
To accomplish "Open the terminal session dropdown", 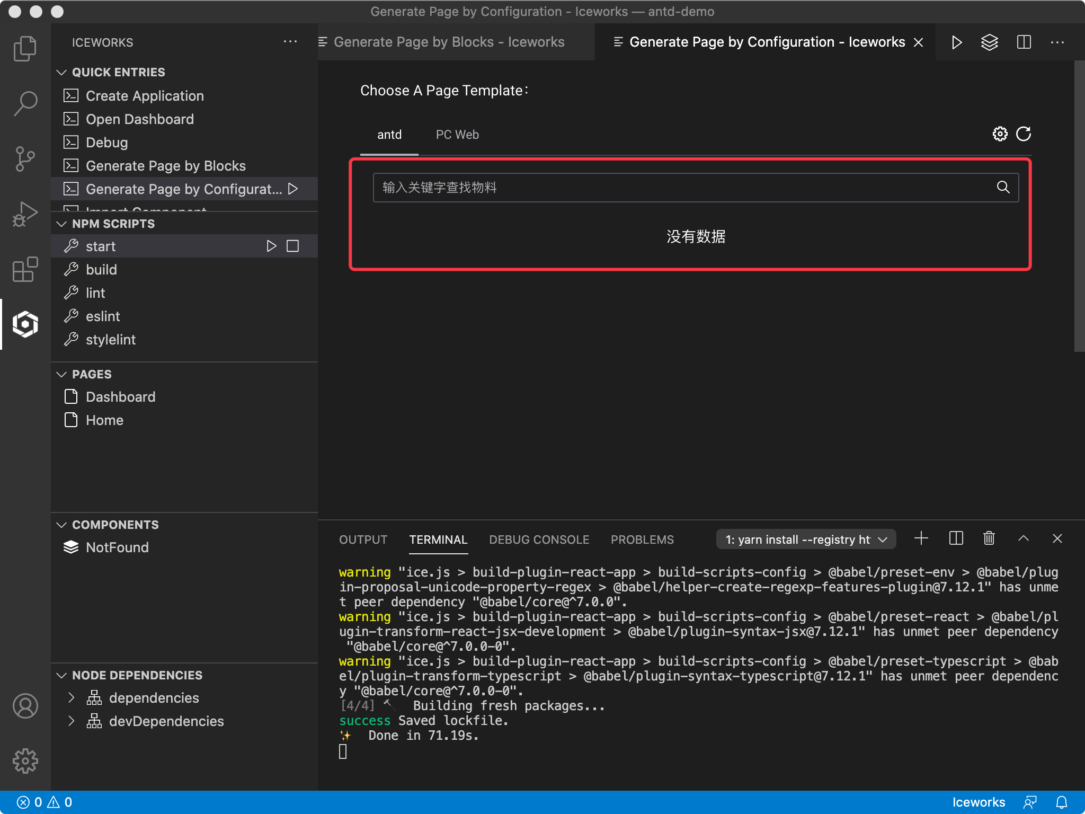I will [x=805, y=539].
